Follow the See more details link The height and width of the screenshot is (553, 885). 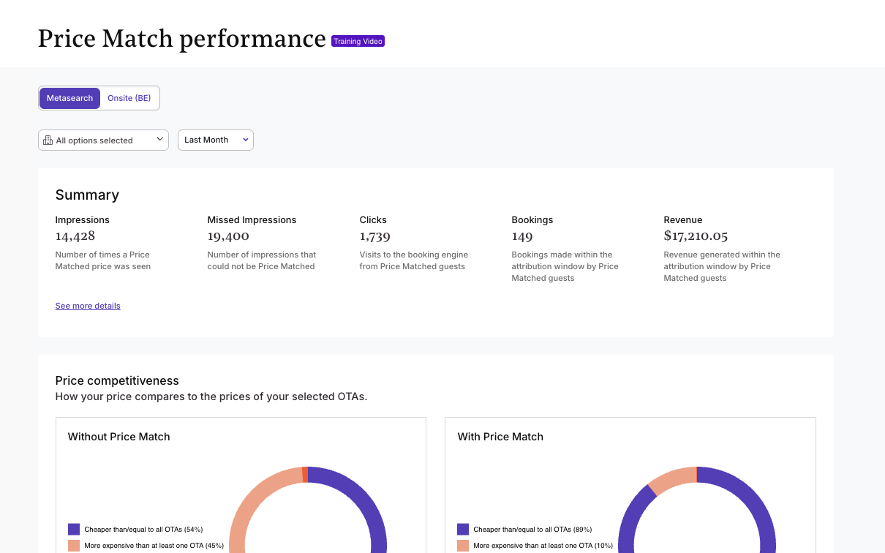coord(88,306)
